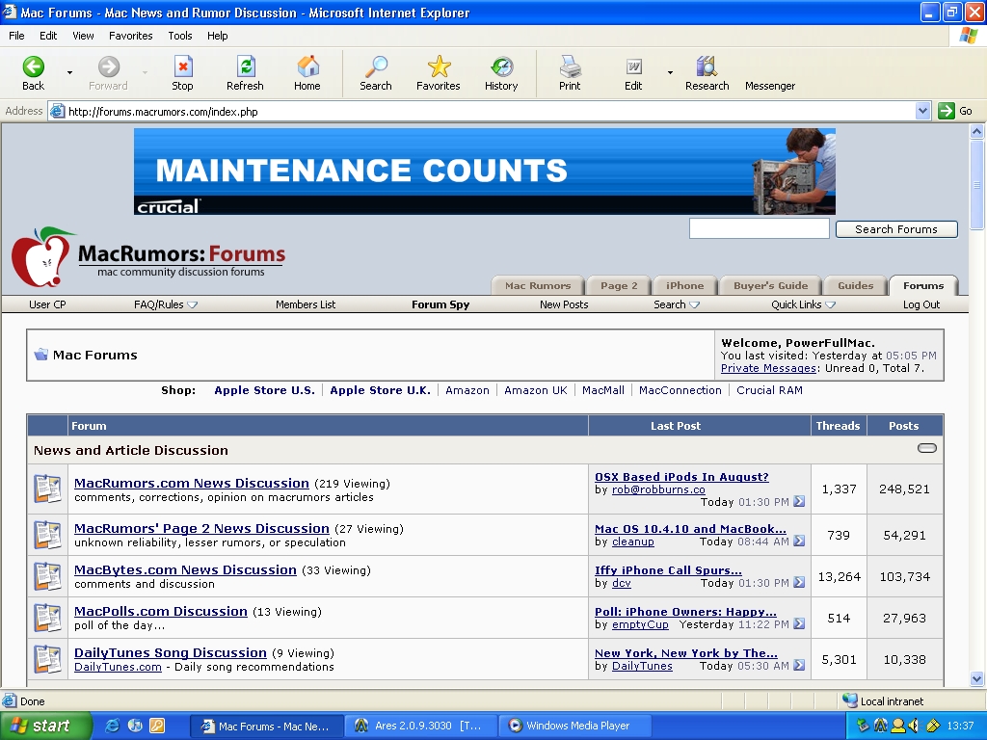Expand the address bar dropdown
Viewport: 987px width, 740px height.
click(922, 111)
